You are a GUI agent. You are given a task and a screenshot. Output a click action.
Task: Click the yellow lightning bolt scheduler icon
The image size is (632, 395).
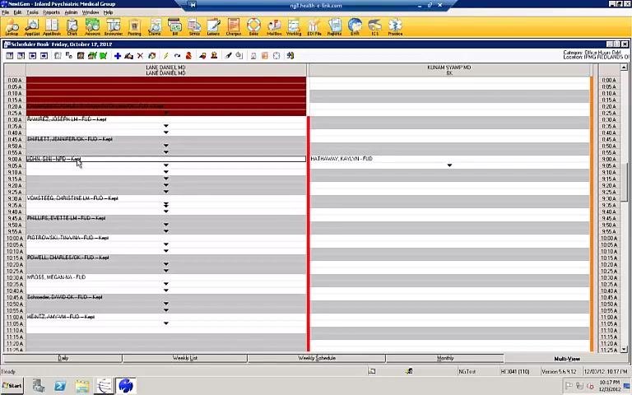pyautogui.click(x=165, y=56)
